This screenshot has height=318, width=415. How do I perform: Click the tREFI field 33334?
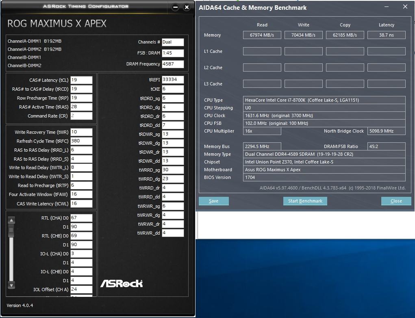click(173, 80)
